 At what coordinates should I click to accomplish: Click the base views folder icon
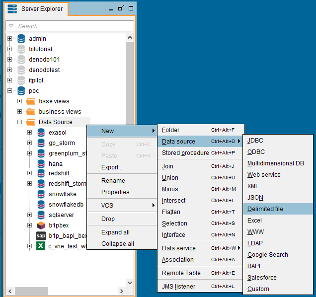[31, 101]
